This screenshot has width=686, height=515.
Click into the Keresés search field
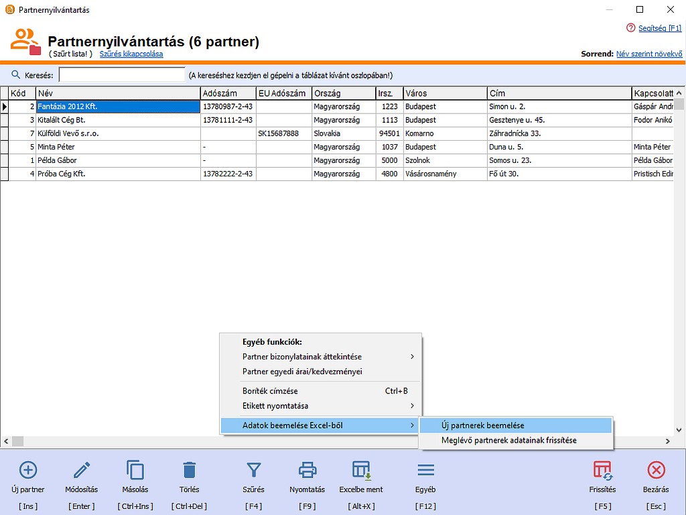pos(121,75)
